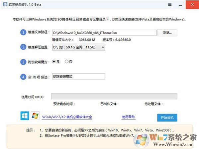Open the 使用帮助 help link
The height and width of the screenshot is (149, 199).
128,117
